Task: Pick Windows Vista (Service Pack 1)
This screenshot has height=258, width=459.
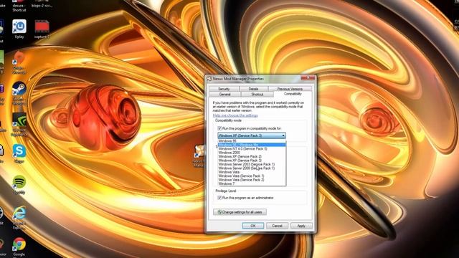Action: click(x=252, y=176)
